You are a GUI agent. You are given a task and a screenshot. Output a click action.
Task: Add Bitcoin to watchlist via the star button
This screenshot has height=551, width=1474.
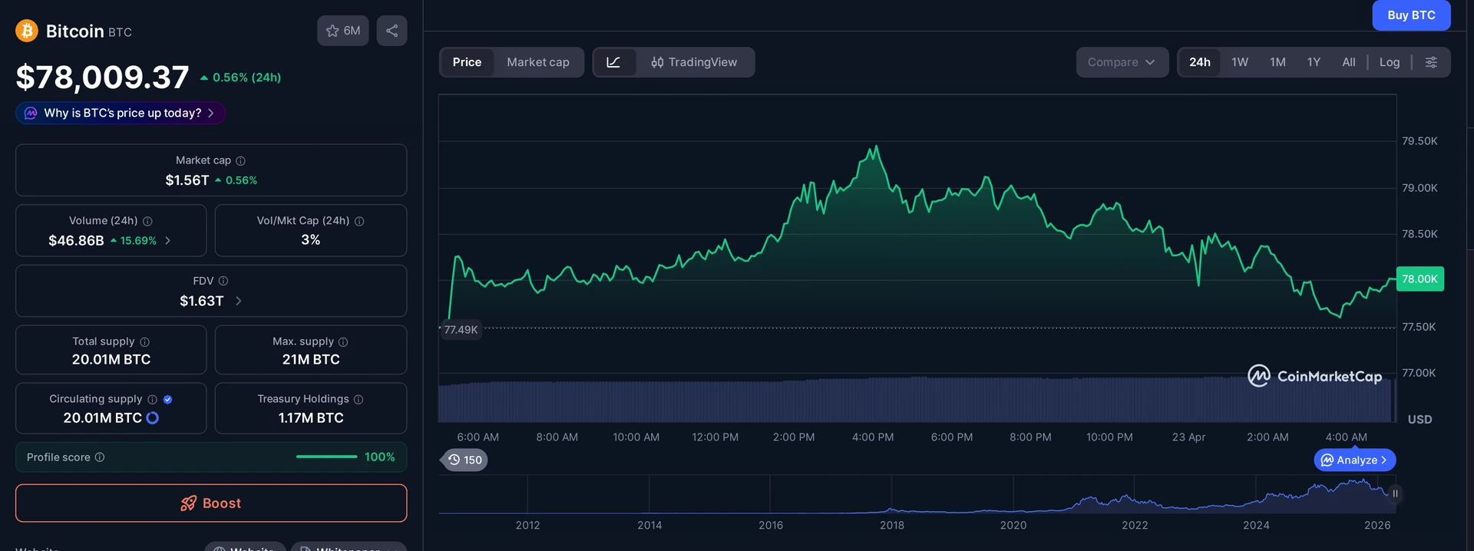[343, 31]
